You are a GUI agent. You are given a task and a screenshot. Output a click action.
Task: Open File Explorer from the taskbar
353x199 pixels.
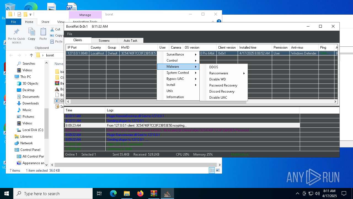point(127,193)
